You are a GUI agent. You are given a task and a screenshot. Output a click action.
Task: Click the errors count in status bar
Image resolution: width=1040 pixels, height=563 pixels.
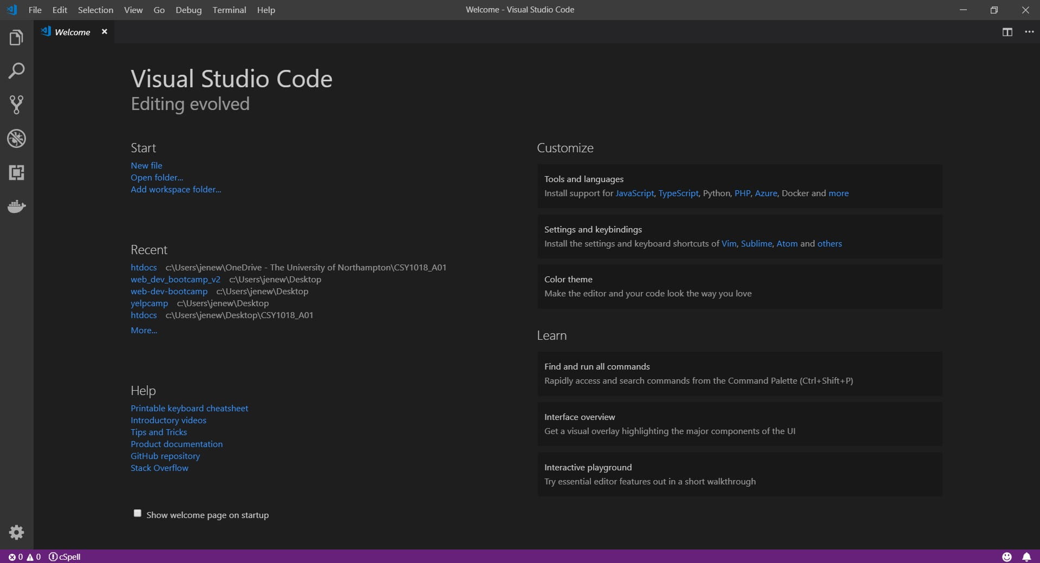tap(16, 556)
